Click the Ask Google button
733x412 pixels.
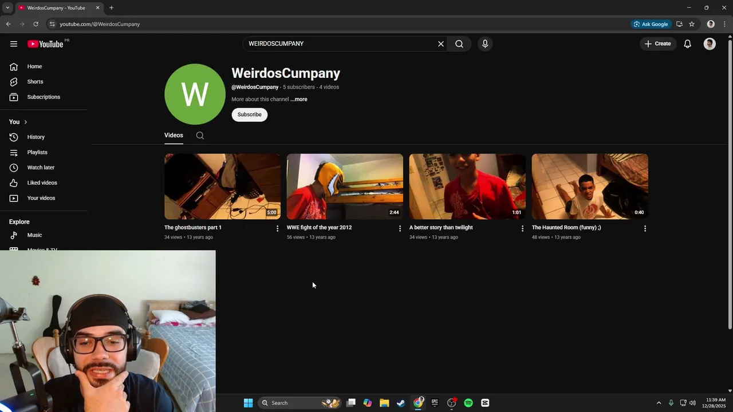pos(650,24)
